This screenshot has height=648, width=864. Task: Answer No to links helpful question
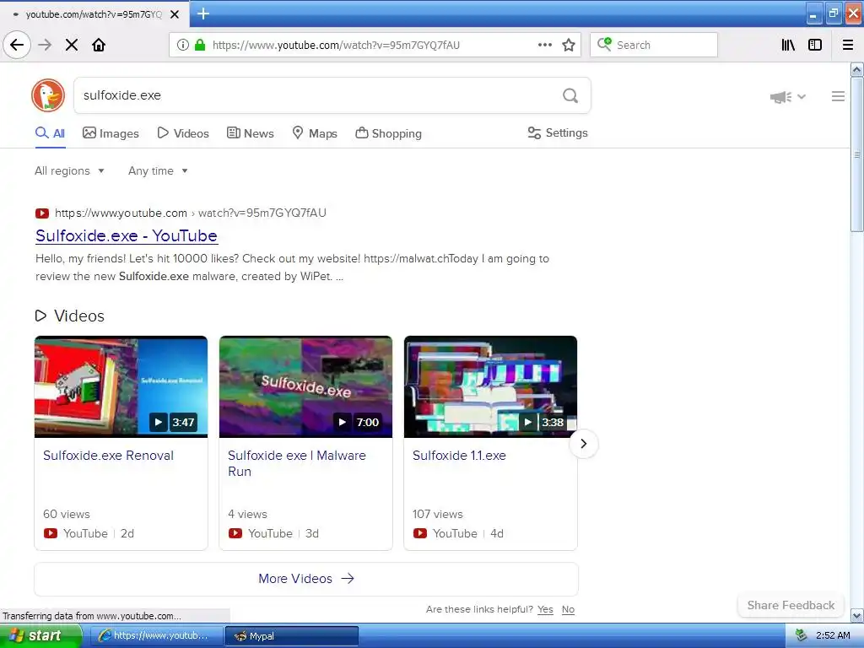(568, 609)
